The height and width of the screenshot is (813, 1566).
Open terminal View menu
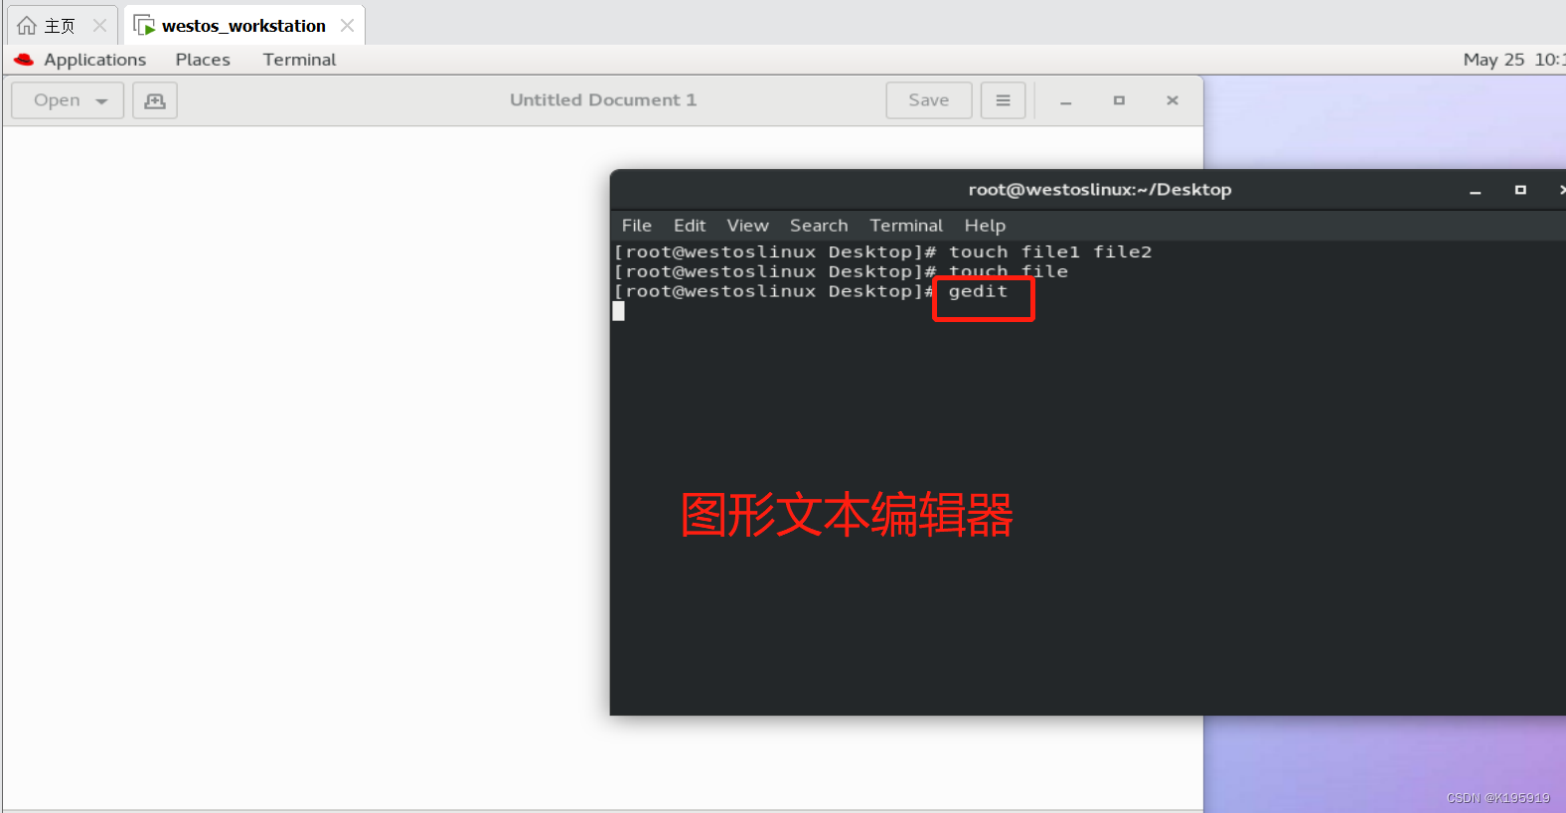747,226
